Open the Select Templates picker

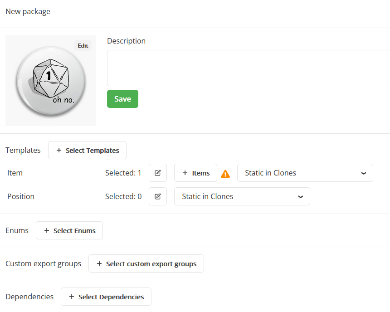87,150
